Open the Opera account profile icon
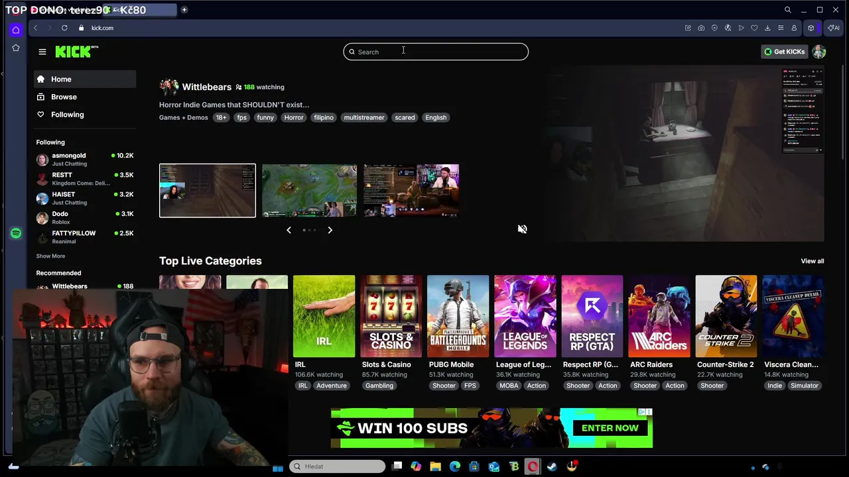Screen dimensions: 849x477 click(794, 28)
